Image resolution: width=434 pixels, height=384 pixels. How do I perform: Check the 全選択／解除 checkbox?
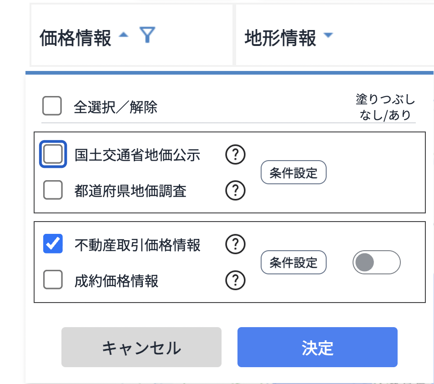point(52,106)
